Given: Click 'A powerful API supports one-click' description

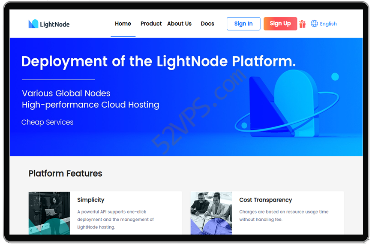Looking at the screenshot, I should tap(111, 212).
